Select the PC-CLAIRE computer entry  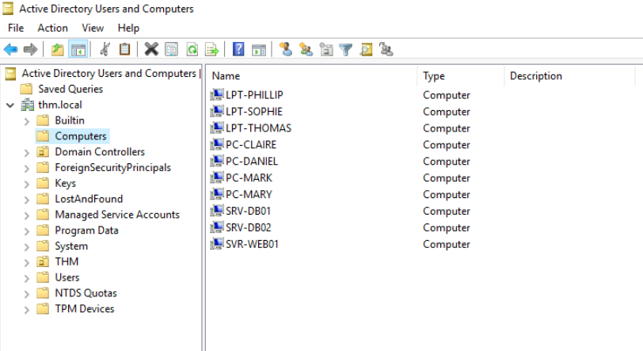coord(251,144)
